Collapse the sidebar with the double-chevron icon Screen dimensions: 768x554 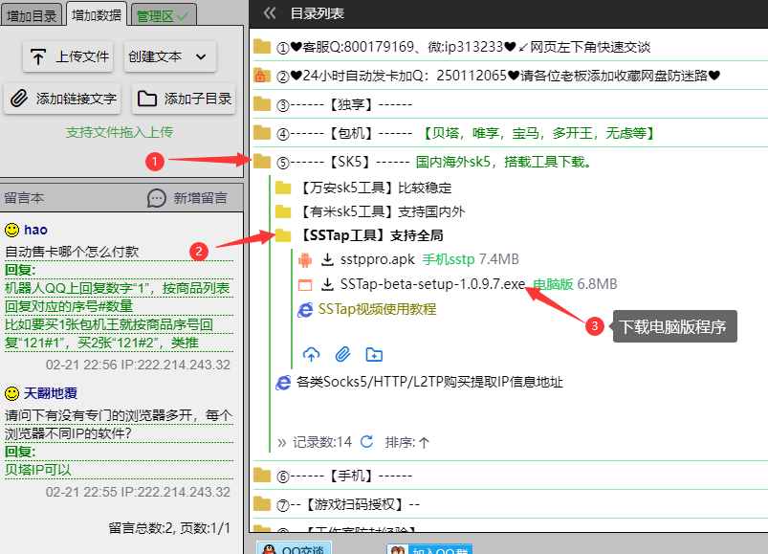coord(270,13)
